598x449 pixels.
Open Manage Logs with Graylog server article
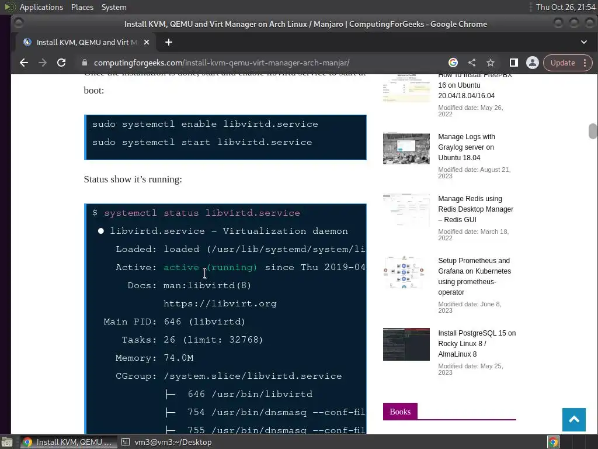pyautogui.click(x=467, y=147)
